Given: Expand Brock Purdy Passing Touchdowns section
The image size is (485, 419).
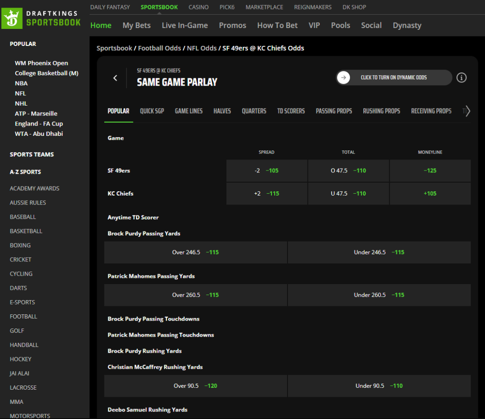Looking at the screenshot, I should (153, 319).
